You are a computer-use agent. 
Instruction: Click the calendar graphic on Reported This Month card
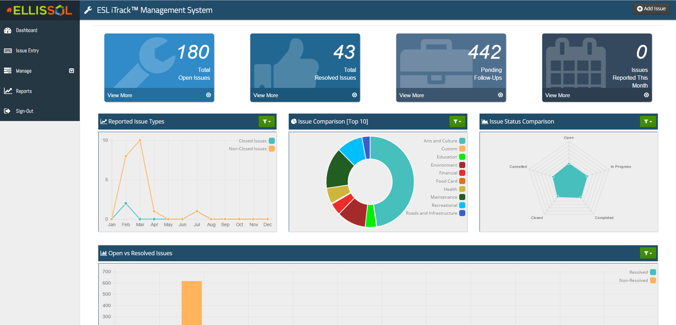coord(576,63)
